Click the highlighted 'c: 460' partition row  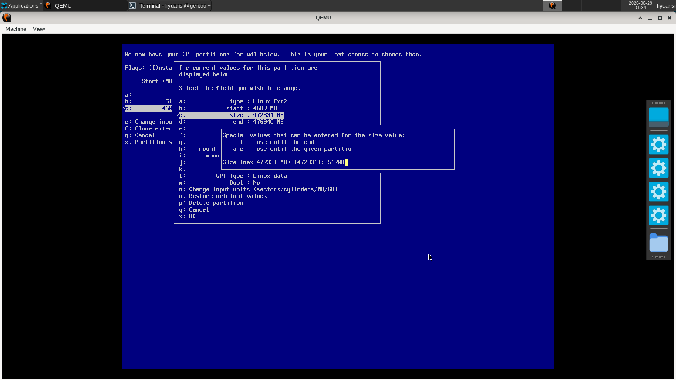pyautogui.click(x=148, y=108)
